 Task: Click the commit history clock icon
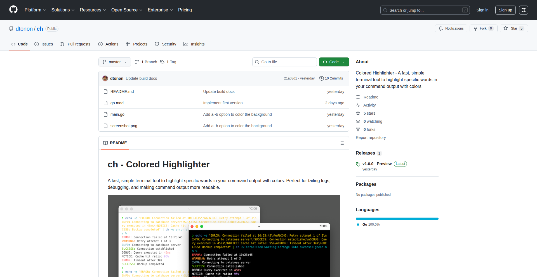pos(321,78)
